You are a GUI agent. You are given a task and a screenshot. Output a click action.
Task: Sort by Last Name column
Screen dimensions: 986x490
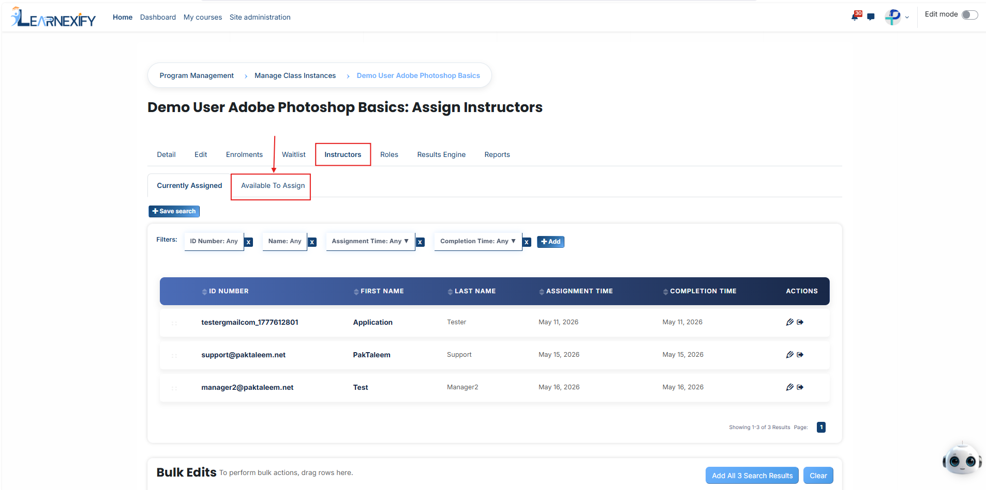click(472, 291)
